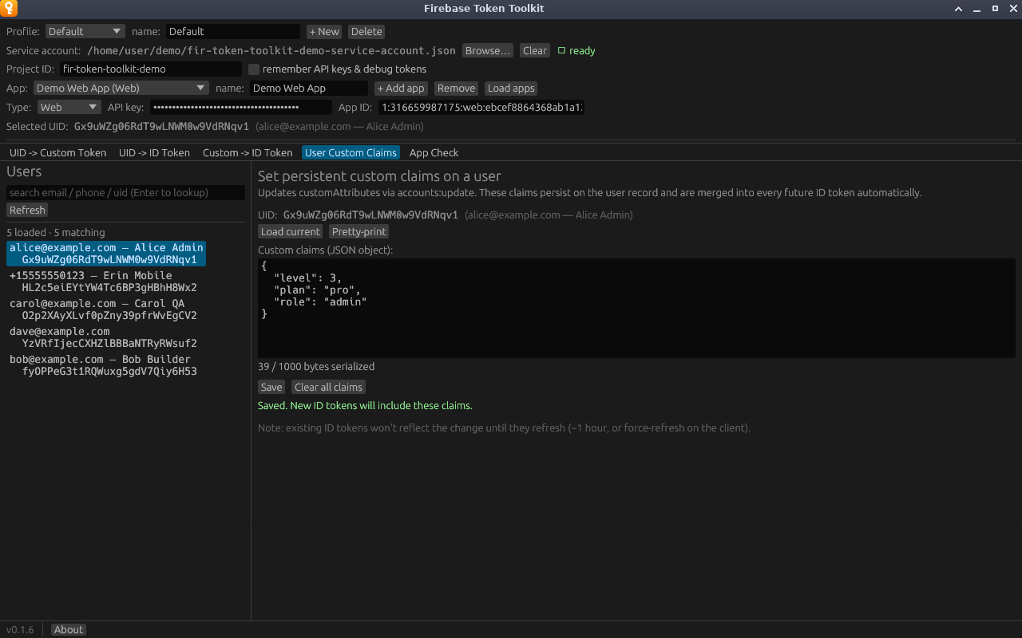The image size is (1022, 638).
Task: Open the Type dropdown set to Web
Action: click(69, 108)
